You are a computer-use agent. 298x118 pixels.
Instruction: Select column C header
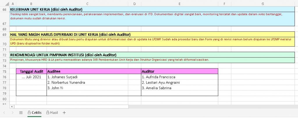coord(88,3)
